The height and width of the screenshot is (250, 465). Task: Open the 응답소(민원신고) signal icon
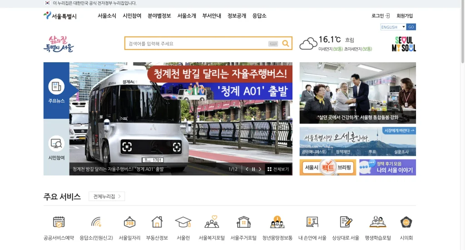coord(96,222)
